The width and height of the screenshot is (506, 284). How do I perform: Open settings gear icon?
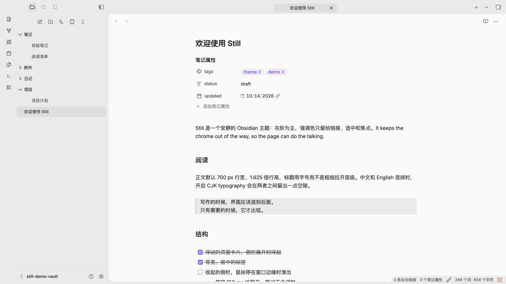[101, 276]
